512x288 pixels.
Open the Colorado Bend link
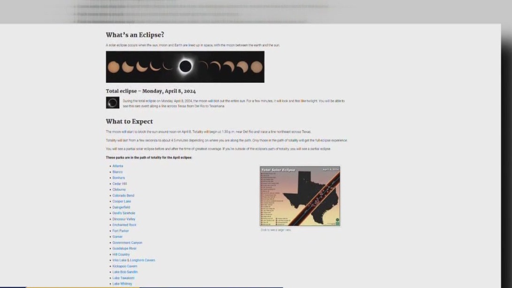pos(123,195)
